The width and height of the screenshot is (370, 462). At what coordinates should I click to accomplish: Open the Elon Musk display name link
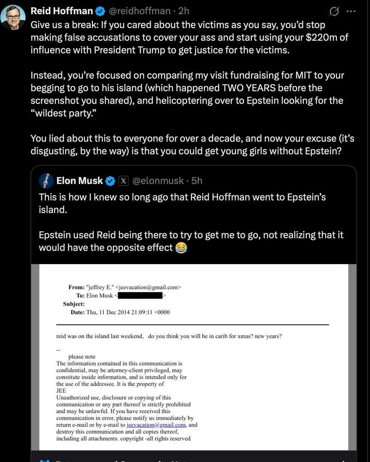80,181
